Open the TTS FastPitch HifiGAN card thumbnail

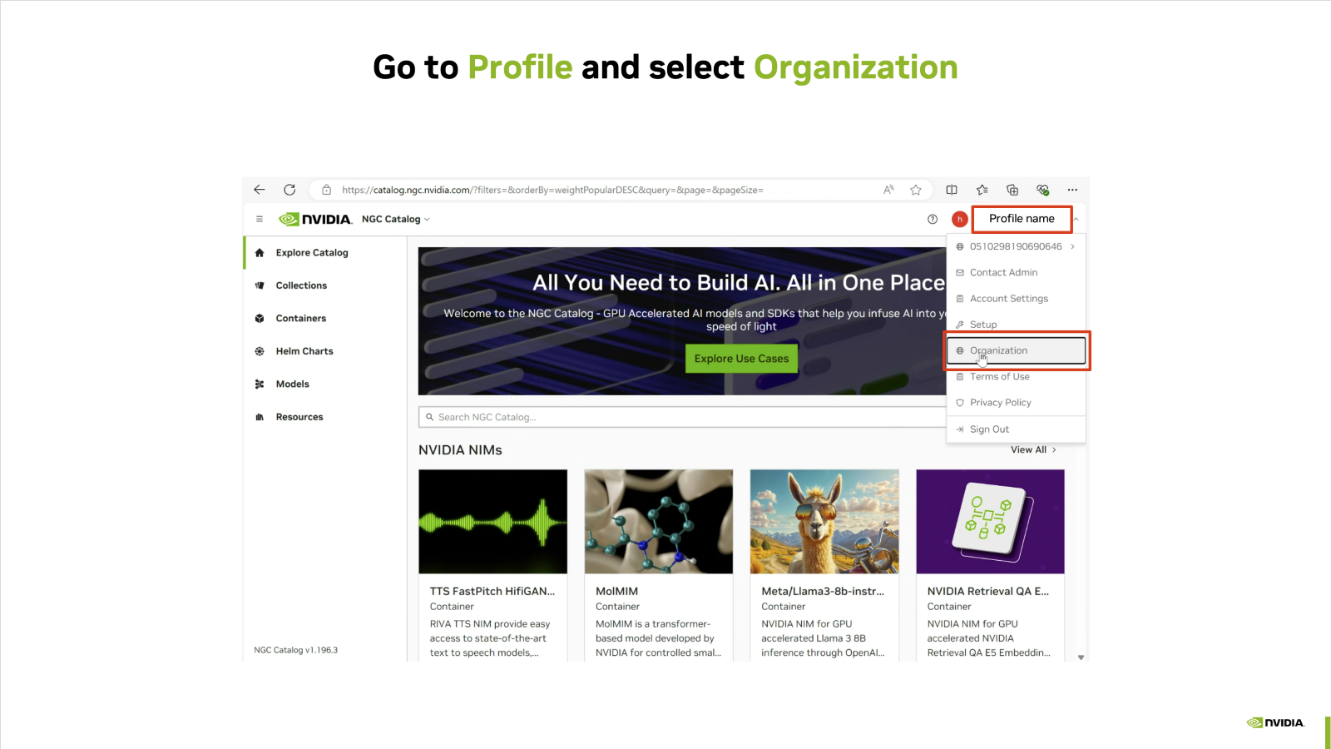[x=493, y=521]
